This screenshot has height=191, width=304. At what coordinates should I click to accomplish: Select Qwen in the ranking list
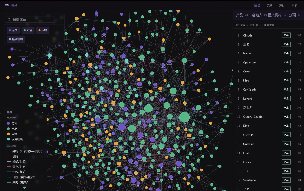point(269,71)
